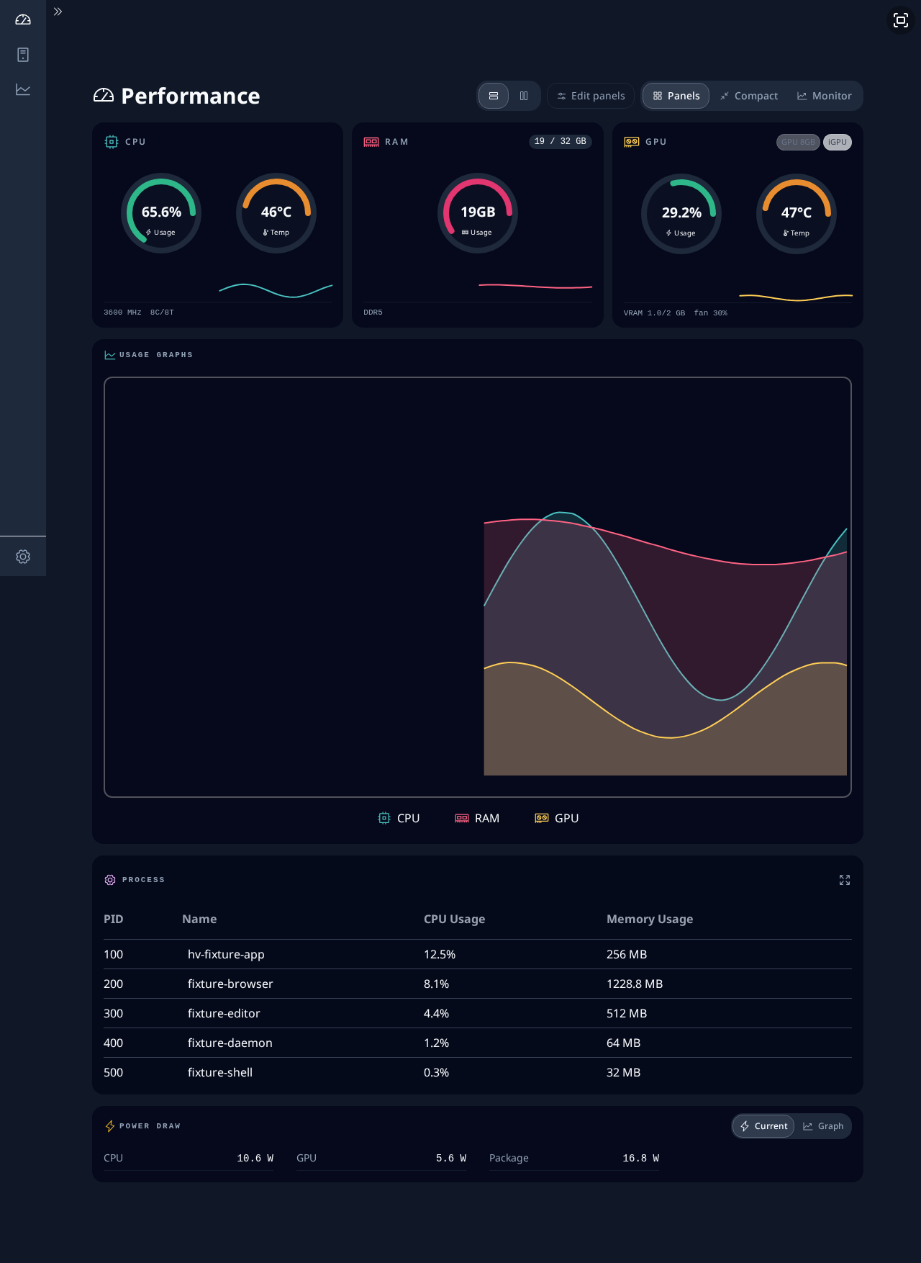Click the GPU temperature 47°C gauge
921x1263 pixels.
[x=797, y=214]
